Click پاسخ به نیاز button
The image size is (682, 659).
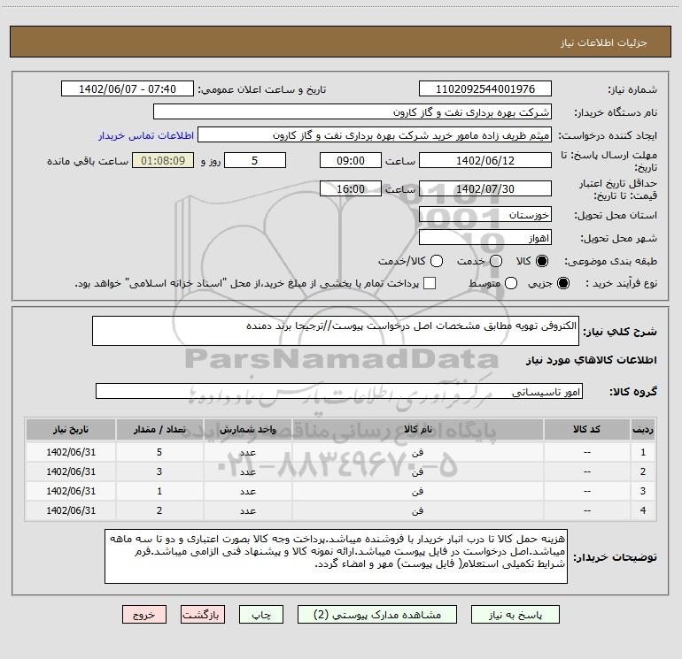click(x=515, y=615)
